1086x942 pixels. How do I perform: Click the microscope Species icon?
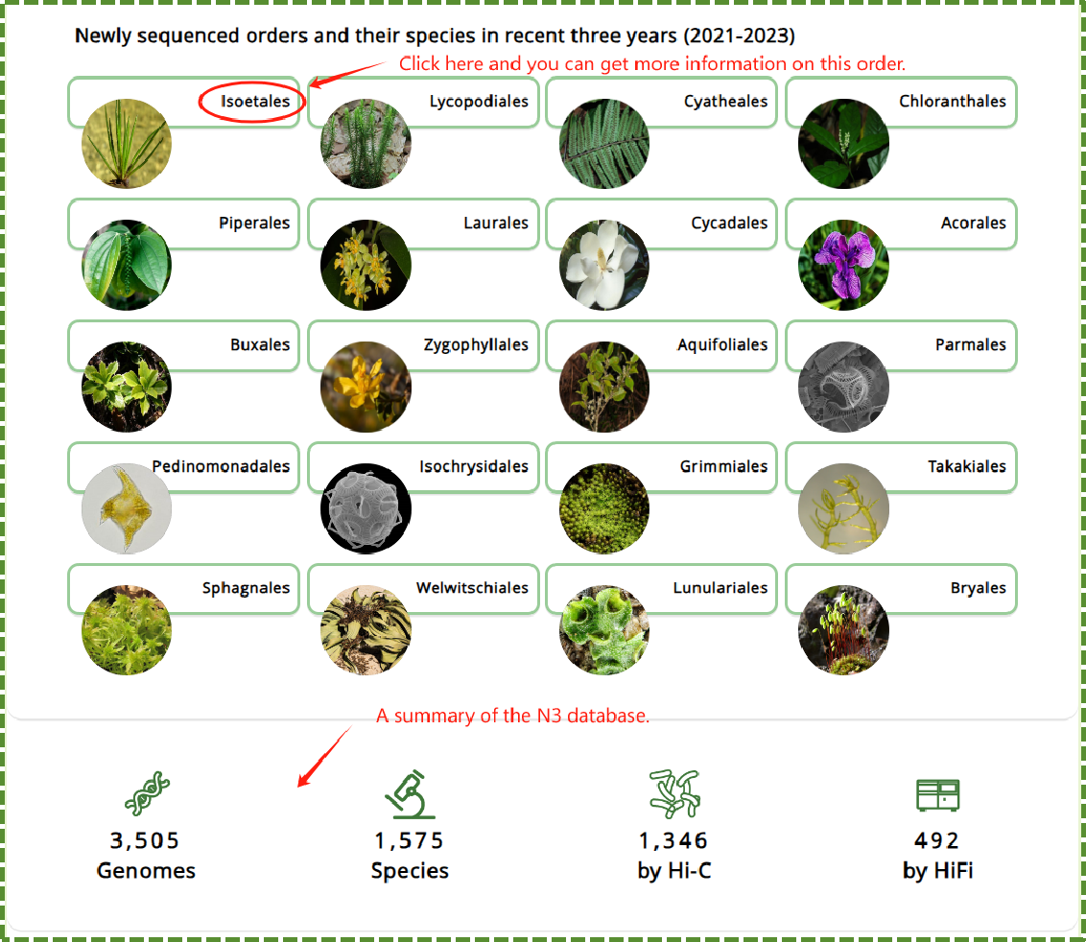(x=410, y=793)
